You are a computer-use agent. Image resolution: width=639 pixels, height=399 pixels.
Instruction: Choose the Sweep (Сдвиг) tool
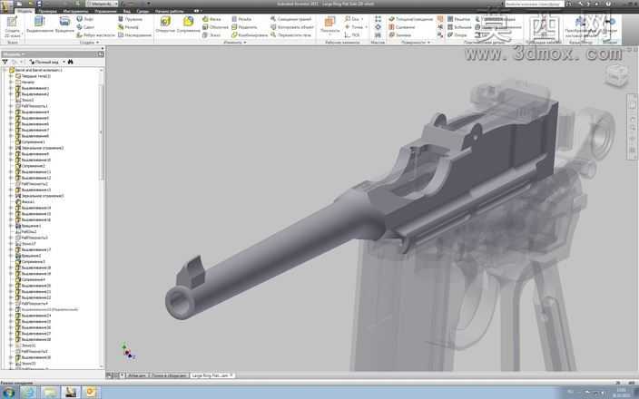click(85, 27)
